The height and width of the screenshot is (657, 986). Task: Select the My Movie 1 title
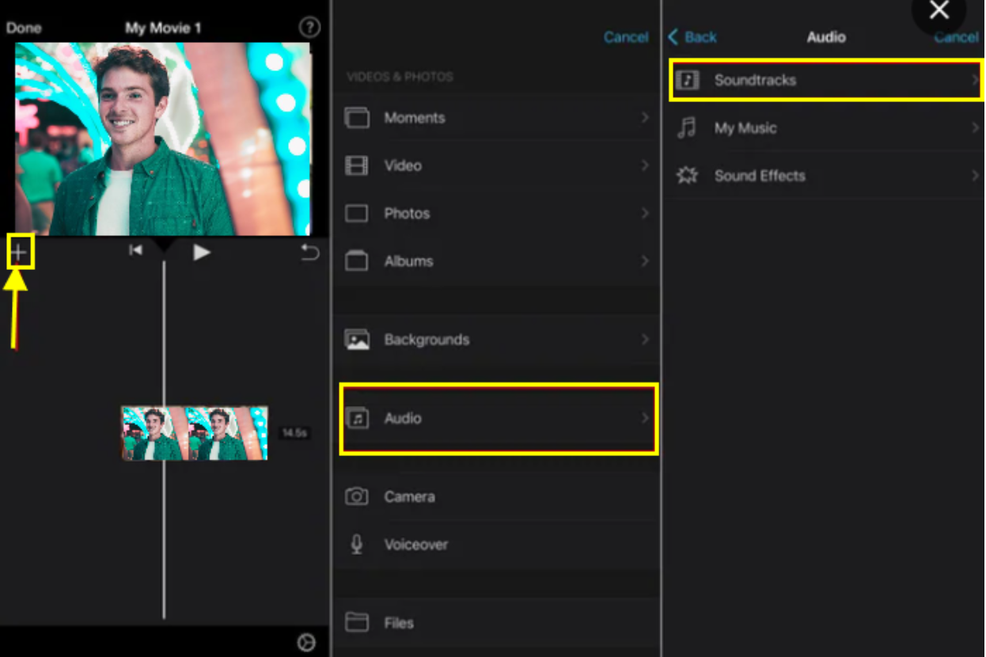point(163,28)
